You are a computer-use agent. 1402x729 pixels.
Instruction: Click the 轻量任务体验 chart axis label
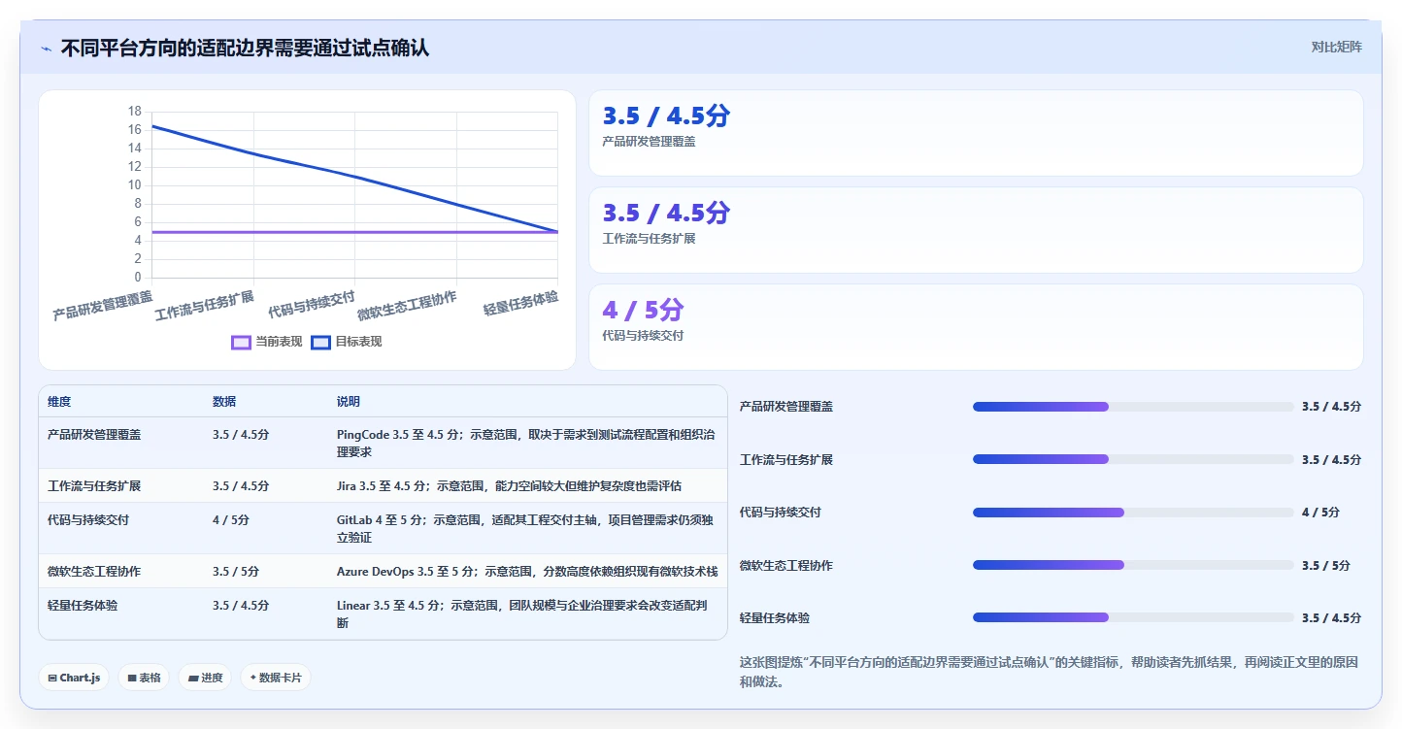pos(521,303)
